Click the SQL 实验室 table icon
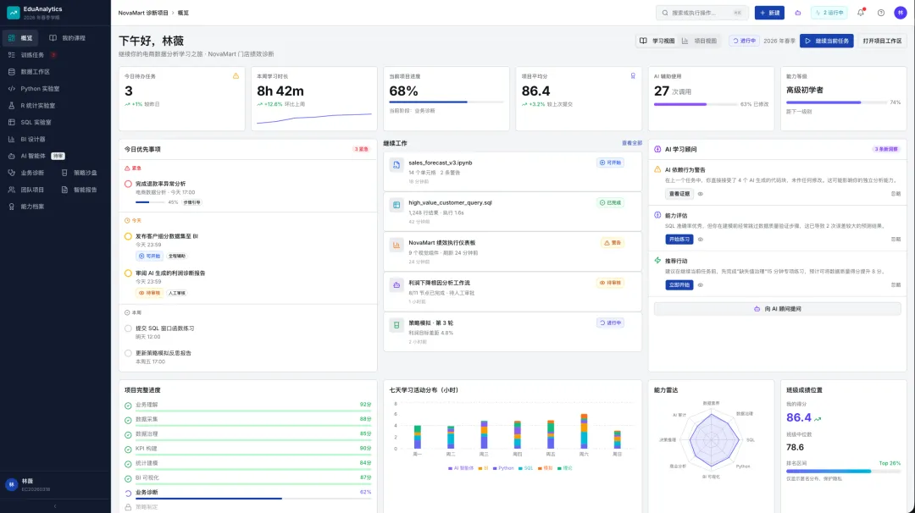This screenshot has width=915, height=513. click(x=11, y=123)
